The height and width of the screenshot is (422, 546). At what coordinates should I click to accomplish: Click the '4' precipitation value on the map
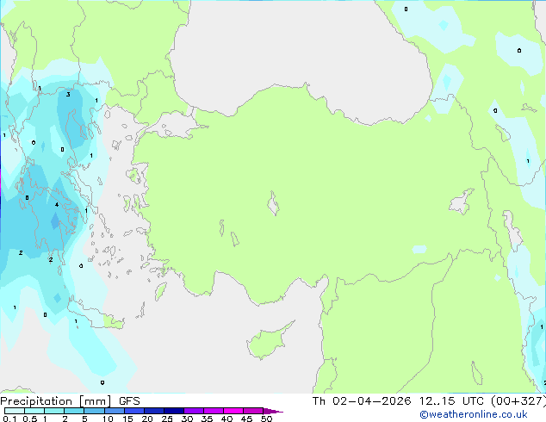click(x=57, y=205)
